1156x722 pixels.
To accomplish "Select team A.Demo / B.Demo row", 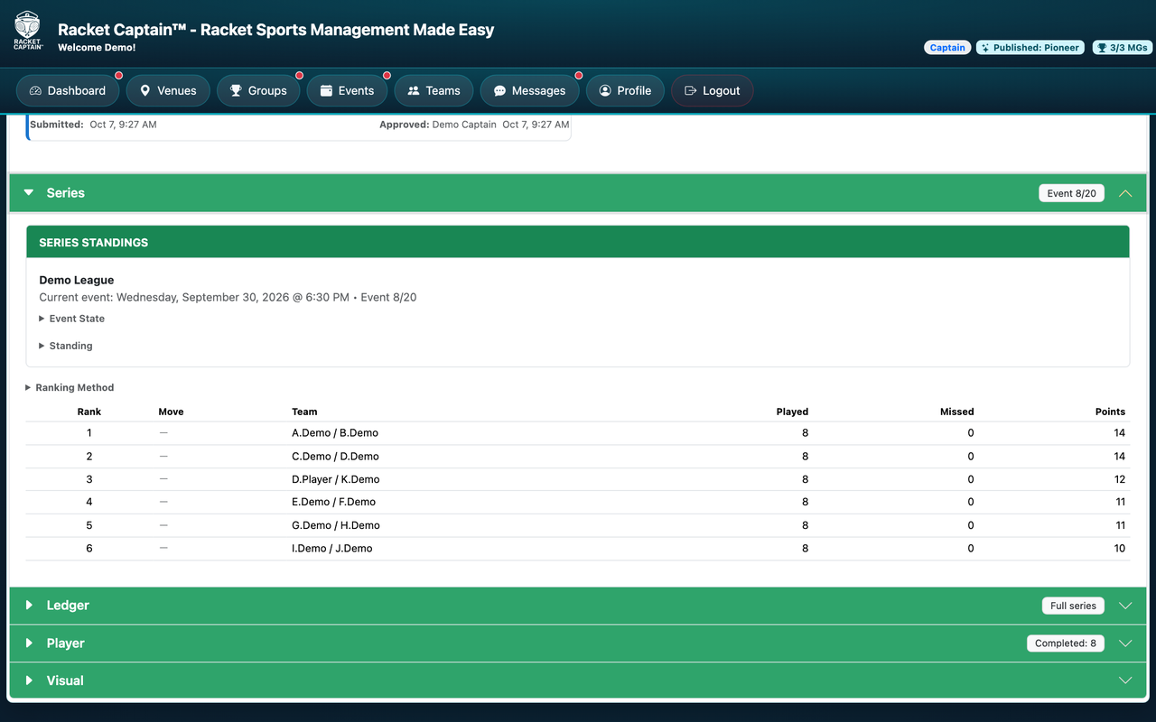I will click(577, 433).
